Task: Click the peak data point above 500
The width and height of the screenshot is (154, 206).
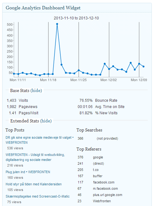Action: [x=57, y=24]
